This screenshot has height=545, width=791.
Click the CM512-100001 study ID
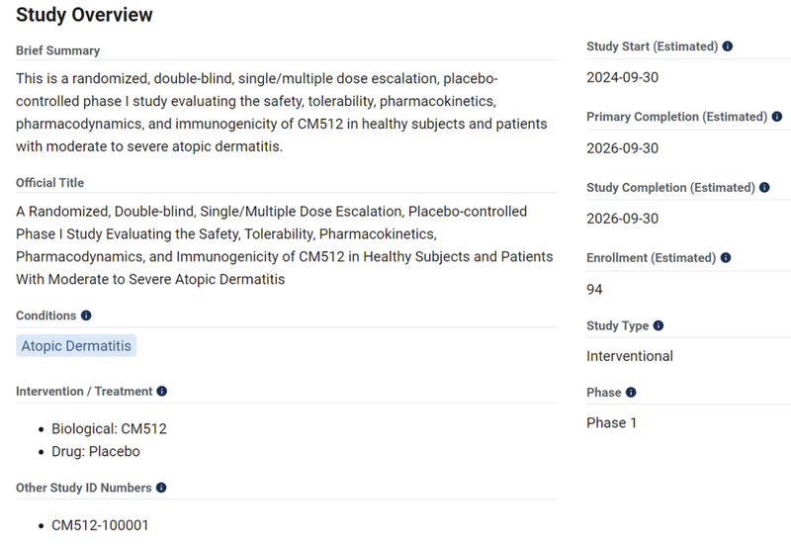pyautogui.click(x=100, y=525)
